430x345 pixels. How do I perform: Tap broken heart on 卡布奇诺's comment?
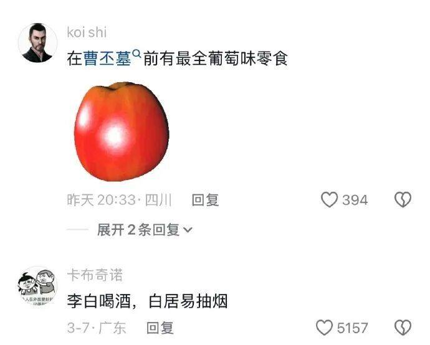(403, 328)
